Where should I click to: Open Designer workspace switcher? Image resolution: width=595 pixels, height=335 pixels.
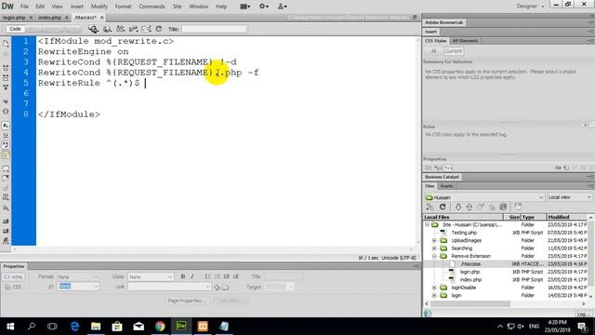(530, 7)
